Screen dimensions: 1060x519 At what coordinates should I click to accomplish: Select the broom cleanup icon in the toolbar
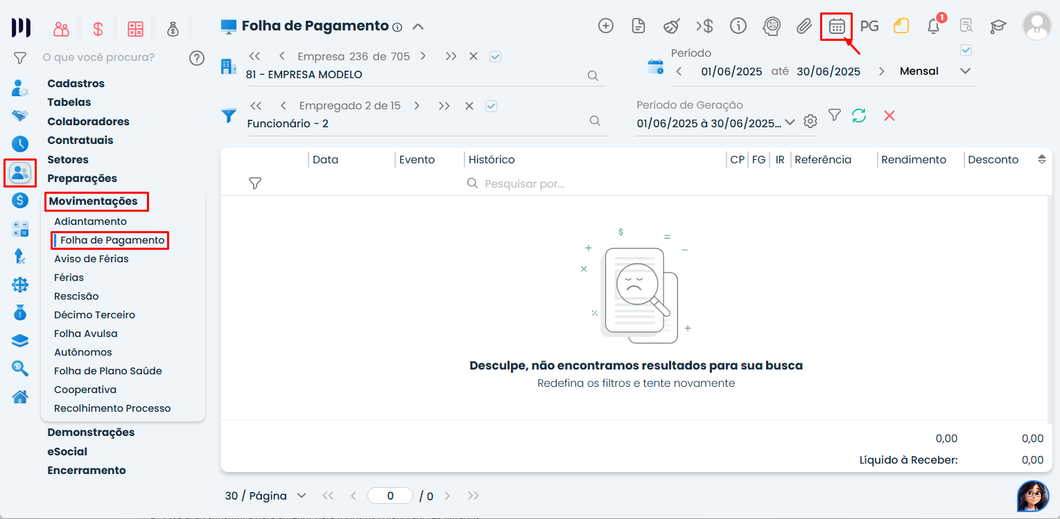[x=671, y=26]
